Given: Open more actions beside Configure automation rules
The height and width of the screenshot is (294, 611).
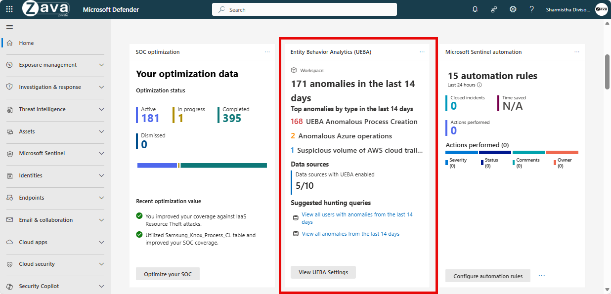Looking at the screenshot, I should [x=542, y=276].
